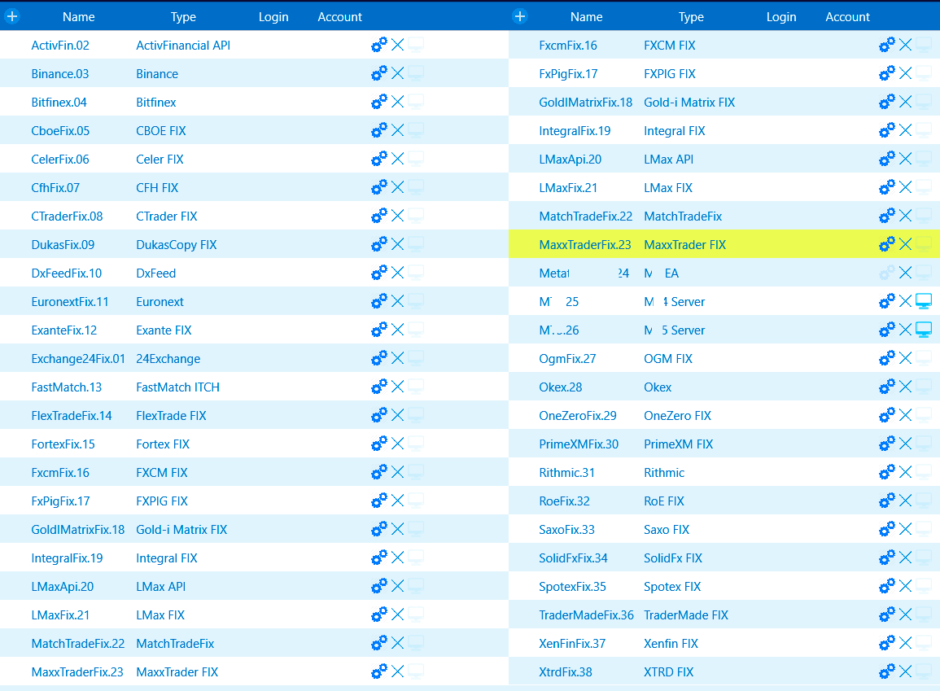Image resolution: width=940 pixels, height=691 pixels.
Task: Toggle the faded monitor icon for FastMatch.13
Action: [x=416, y=387]
